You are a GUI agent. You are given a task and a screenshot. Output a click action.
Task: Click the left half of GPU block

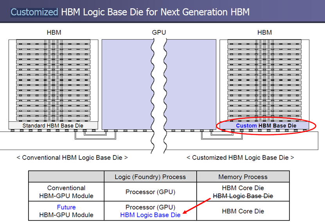pos(127,84)
